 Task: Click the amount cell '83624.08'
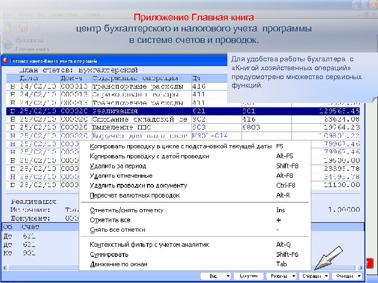tap(342, 119)
